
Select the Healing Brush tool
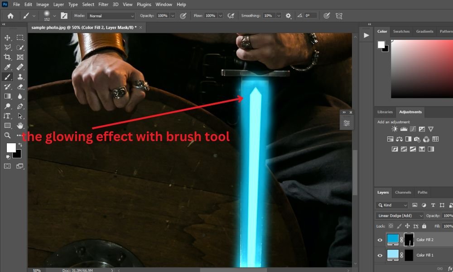20,67
